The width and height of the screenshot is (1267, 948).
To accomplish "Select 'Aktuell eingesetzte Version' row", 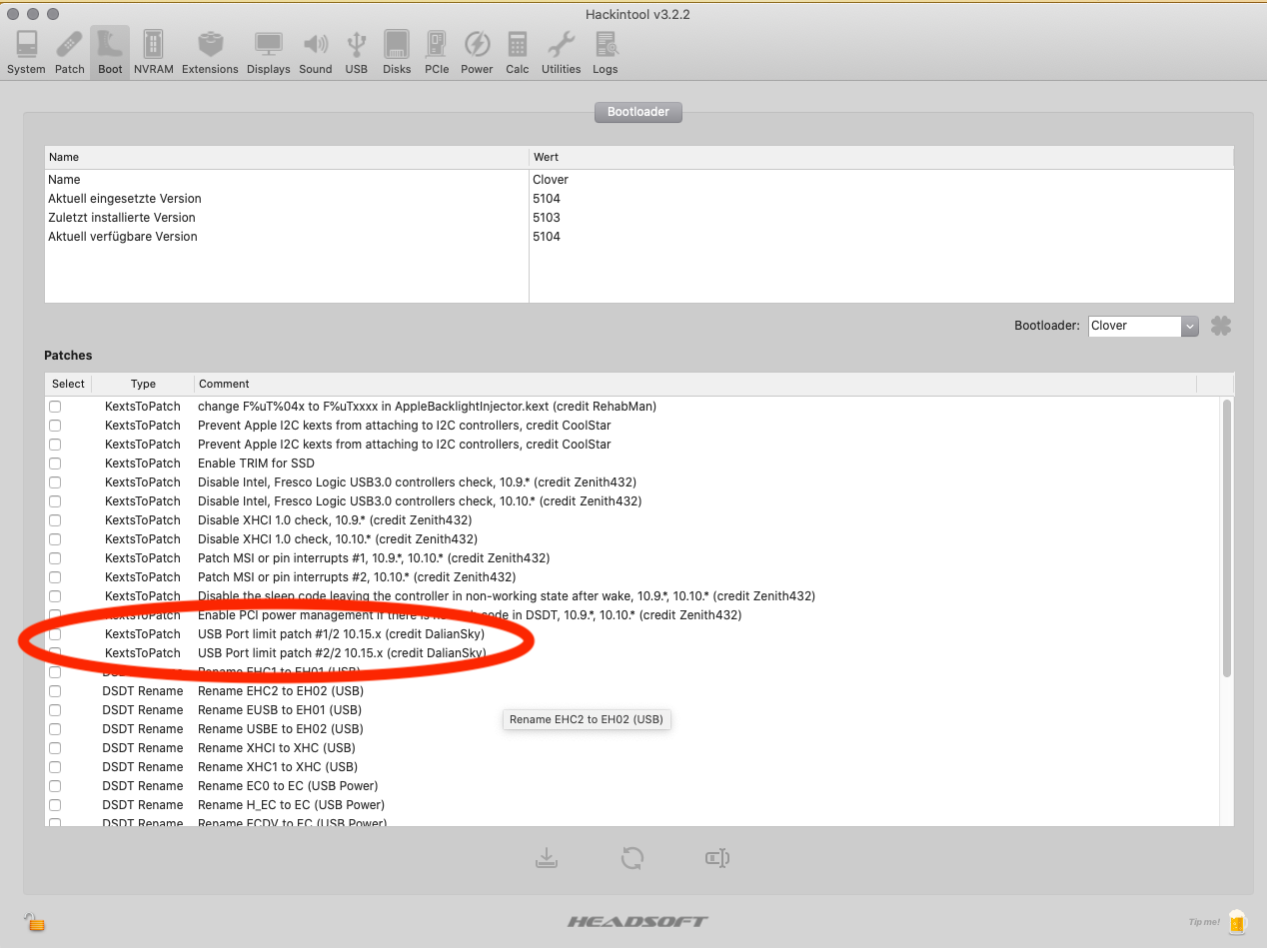I will [x=638, y=199].
